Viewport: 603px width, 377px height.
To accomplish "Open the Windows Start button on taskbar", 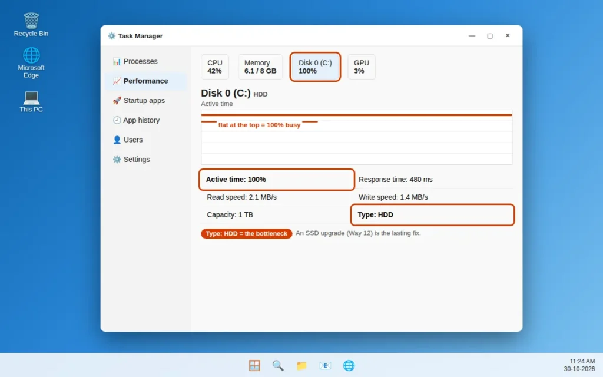I will (254, 365).
